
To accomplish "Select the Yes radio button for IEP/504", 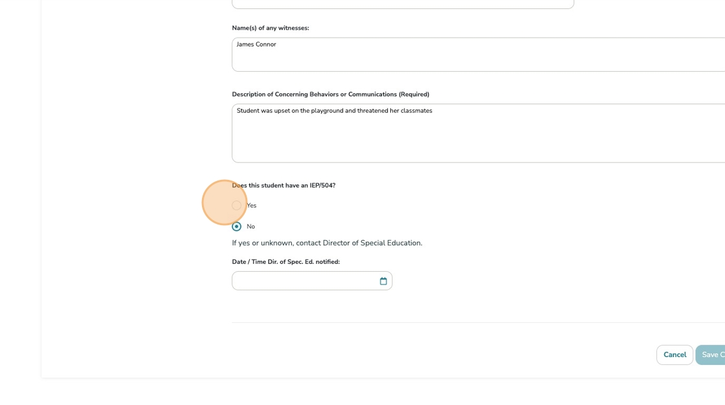I will [236, 206].
